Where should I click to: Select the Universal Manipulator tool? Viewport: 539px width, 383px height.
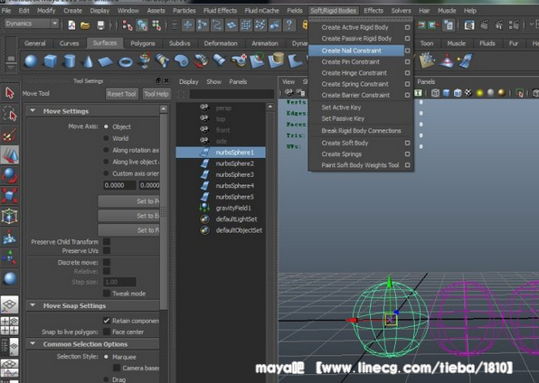point(9,216)
